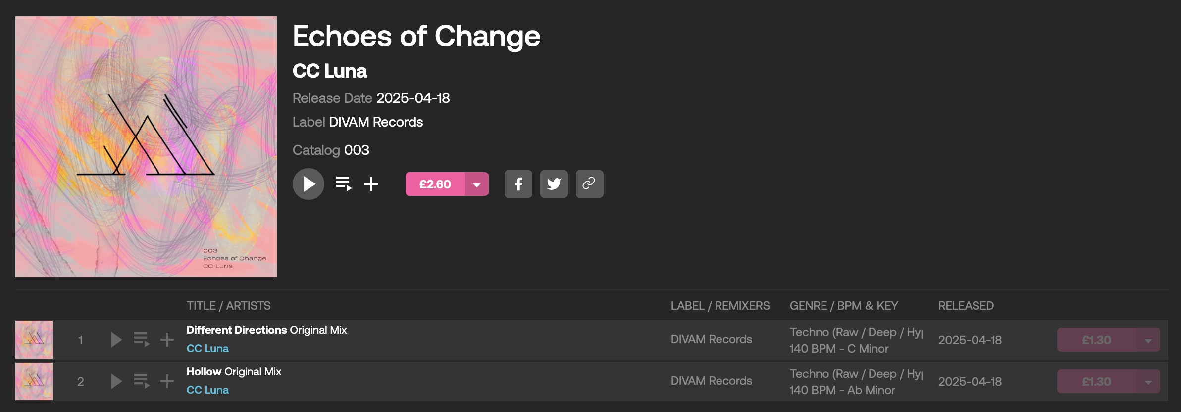Screen dimensions: 1181x412
Task: Add release to playlist with plus icon
Action: [x=371, y=184]
